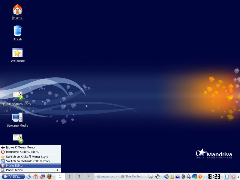Click the Mandriva Menu start button
The image size is (240, 180).
click(13, 176)
